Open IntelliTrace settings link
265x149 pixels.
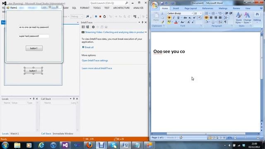[95, 60]
